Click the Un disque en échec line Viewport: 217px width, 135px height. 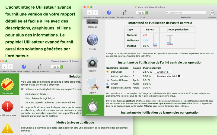coord(36,94)
